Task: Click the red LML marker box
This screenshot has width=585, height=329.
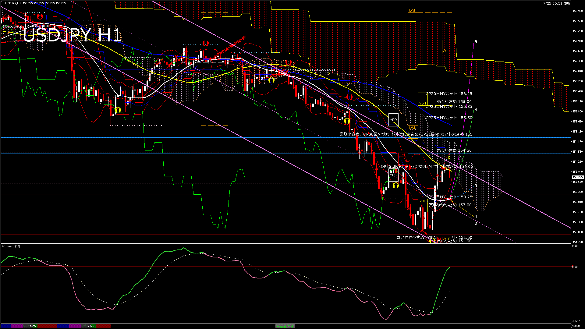Action: pos(402,155)
